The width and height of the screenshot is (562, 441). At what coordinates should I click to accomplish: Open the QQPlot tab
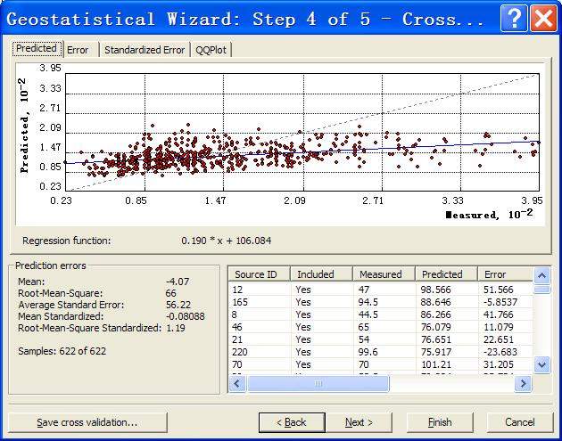pos(211,50)
